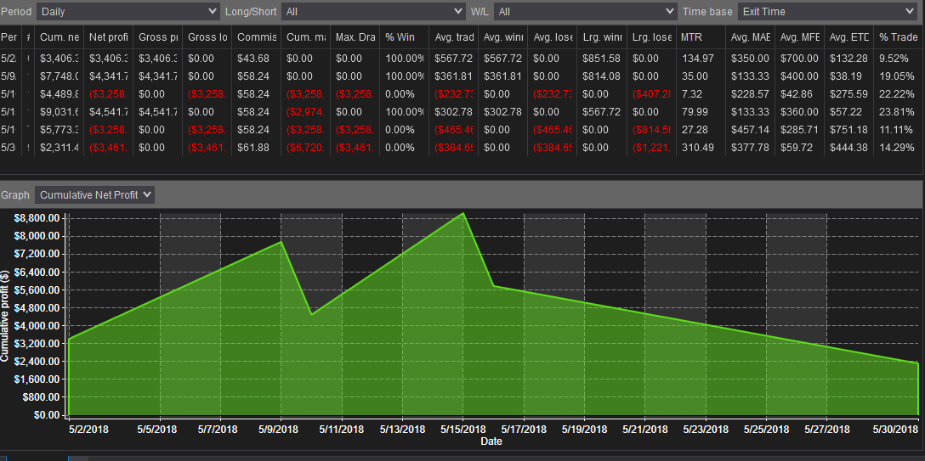The width and height of the screenshot is (925, 461).
Task: Select the 310.49 MTR cell
Action: tap(701, 147)
